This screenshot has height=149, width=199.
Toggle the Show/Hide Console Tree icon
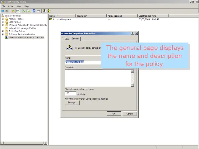pos(18,11)
